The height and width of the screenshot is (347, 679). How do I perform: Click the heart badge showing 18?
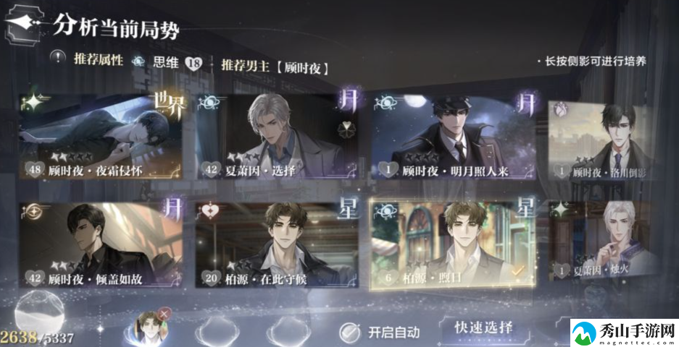pos(193,64)
